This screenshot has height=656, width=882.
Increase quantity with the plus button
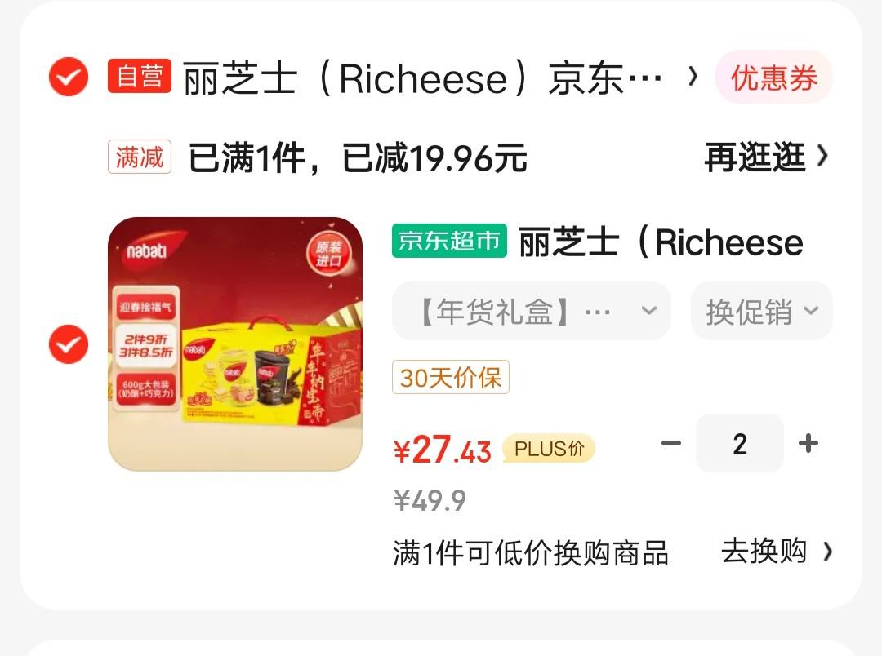(x=808, y=444)
